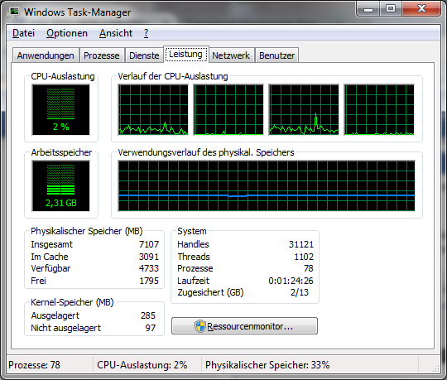Screen dimensions: 447x380
Task: Click the fourth CPU history graph
Action: pyautogui.click(x=379, y=110)
